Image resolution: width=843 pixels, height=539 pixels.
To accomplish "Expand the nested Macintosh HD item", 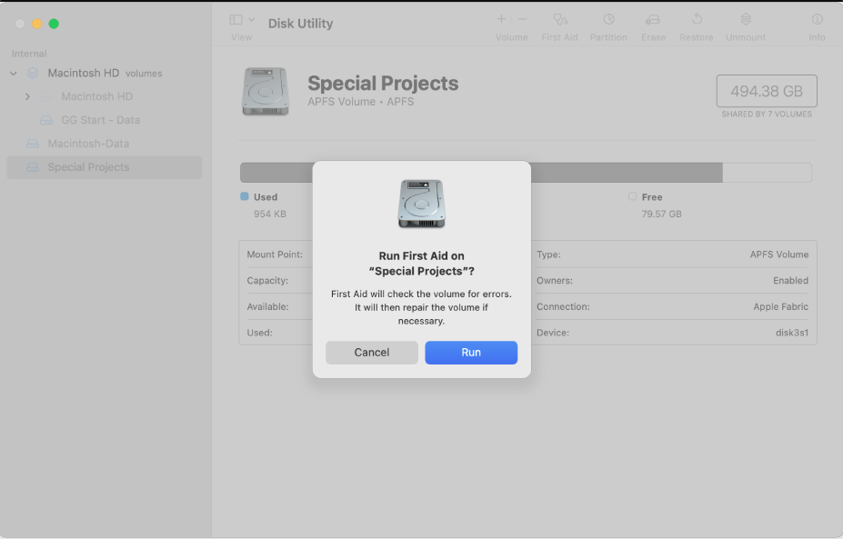I will (27, 96).
